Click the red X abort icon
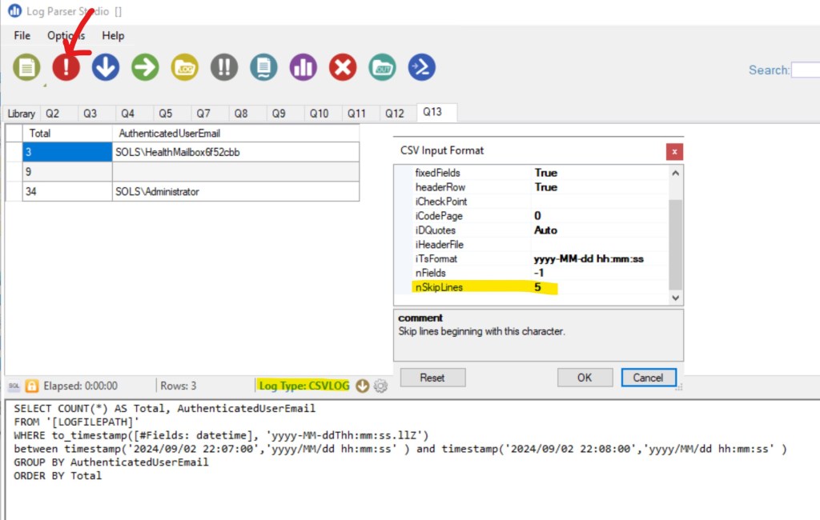Viewport: 820px width, 520px height. tap(343, 67)
